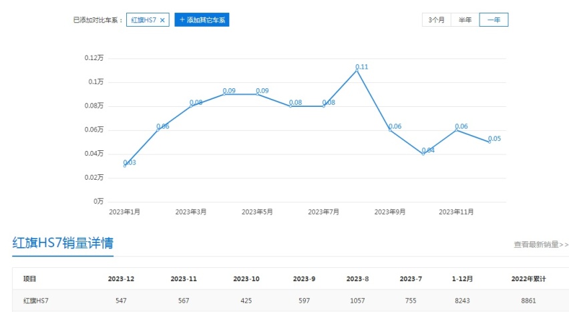Image resolution: width=569 pixels, height=312 pixels.
Task: Click the 2023-8 column header
Action: click(x=357, y=279)
